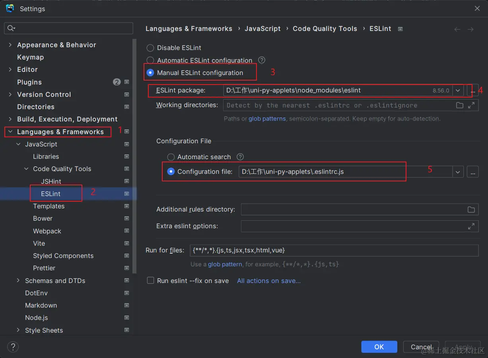Click project settings icon on Webpack row
488x358 pixels.
(127, 231)
